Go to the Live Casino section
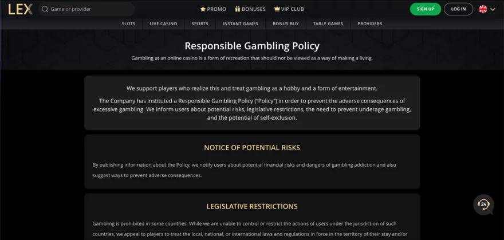The image size is (504, 240). pos(163,23)
